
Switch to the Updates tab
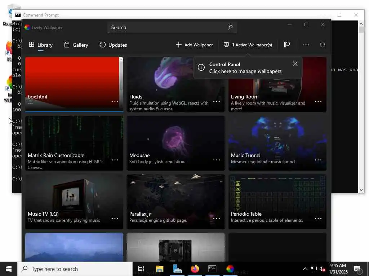(x=113, y=45)
